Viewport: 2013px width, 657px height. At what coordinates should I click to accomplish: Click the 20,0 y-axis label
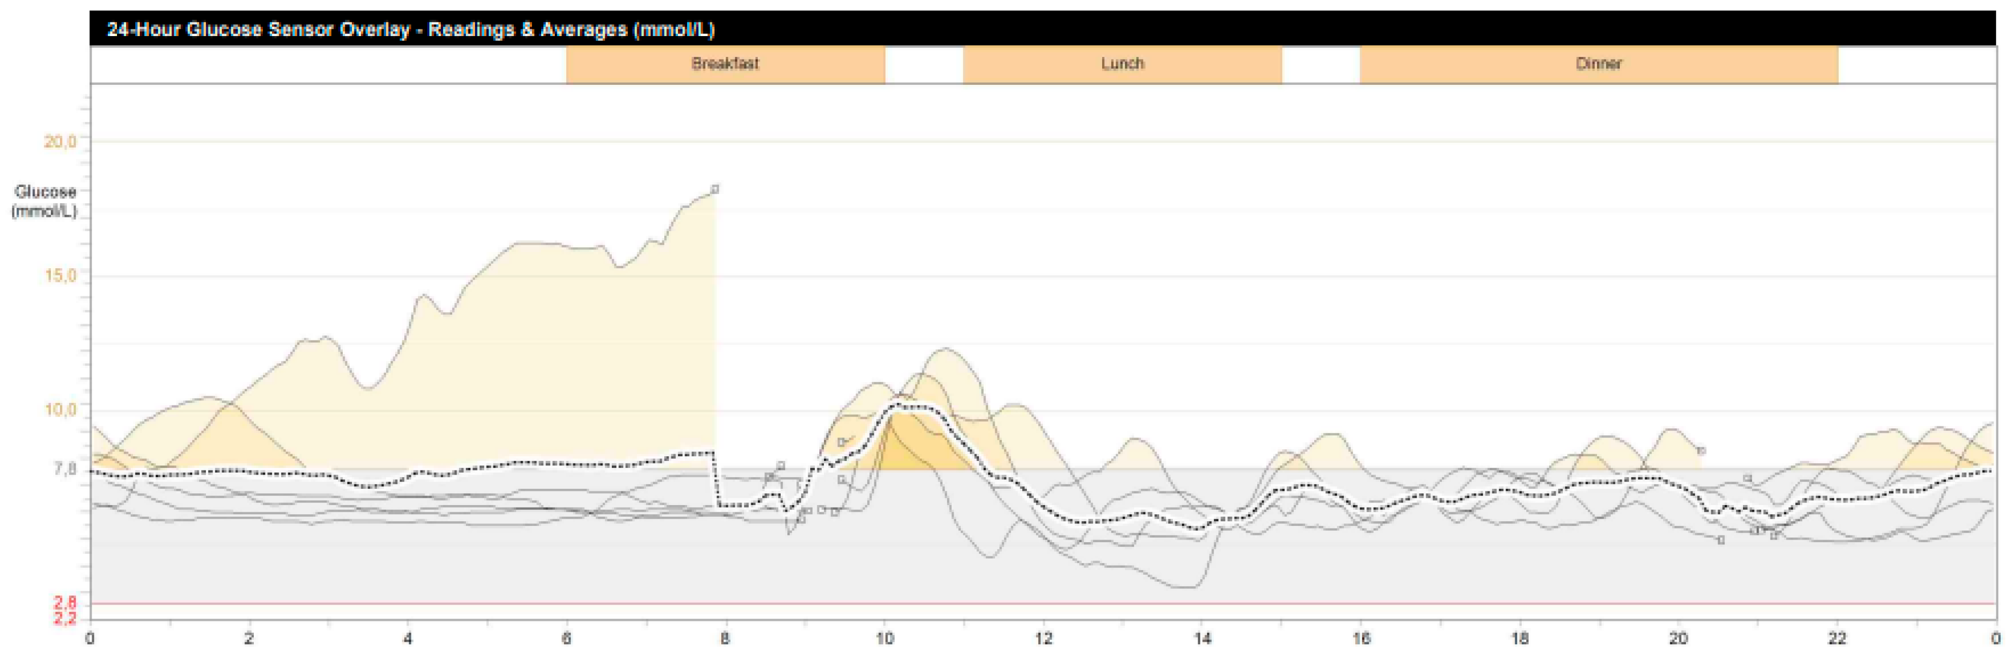(60, 141)
